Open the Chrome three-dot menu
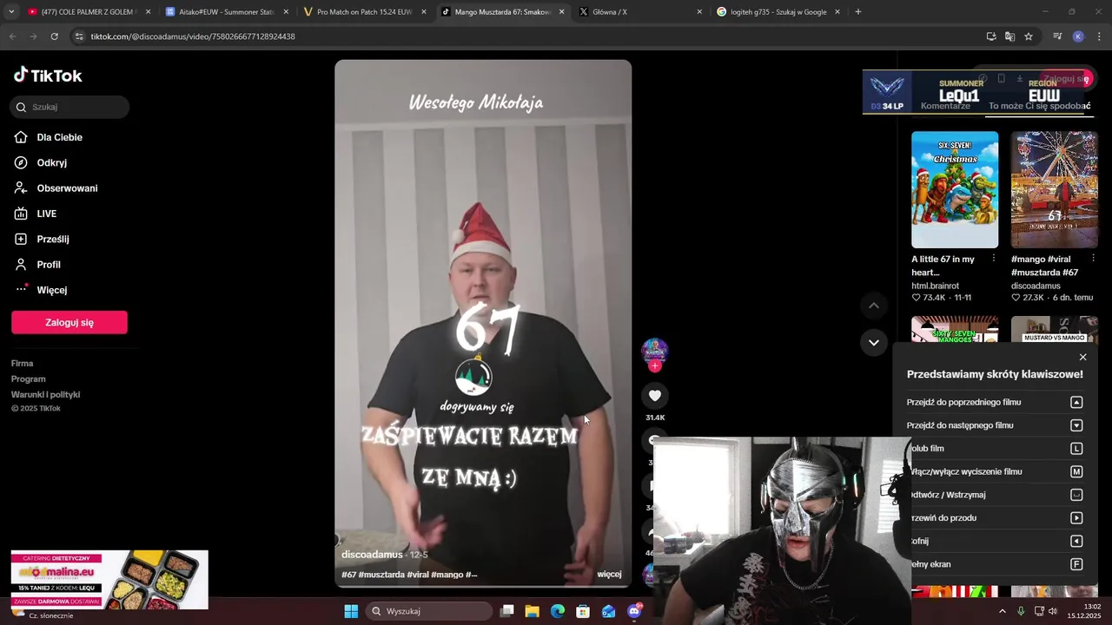The width and height of the screenshot is (1112, 625). (1099, 36)
